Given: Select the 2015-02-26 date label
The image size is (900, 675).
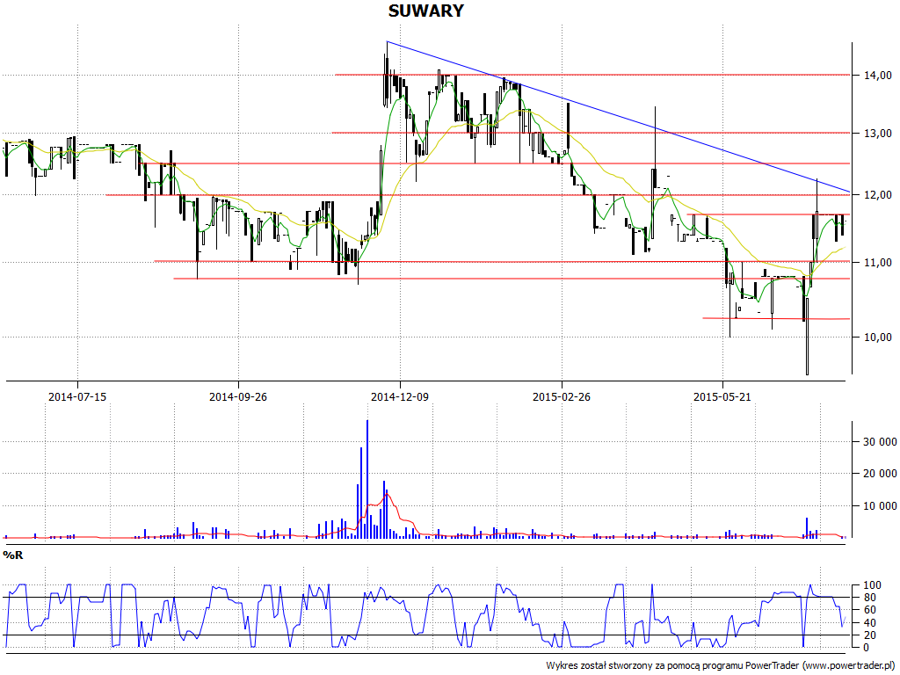Looking at the screenshot, I should tap(562, 396).
